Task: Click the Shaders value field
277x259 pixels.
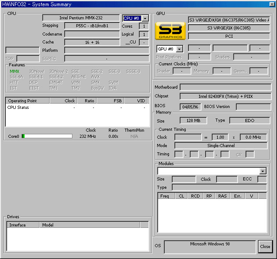Action: click(252, 57)
